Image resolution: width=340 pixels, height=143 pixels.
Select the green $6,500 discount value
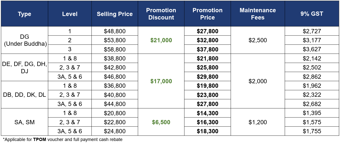tap(161, 122)
